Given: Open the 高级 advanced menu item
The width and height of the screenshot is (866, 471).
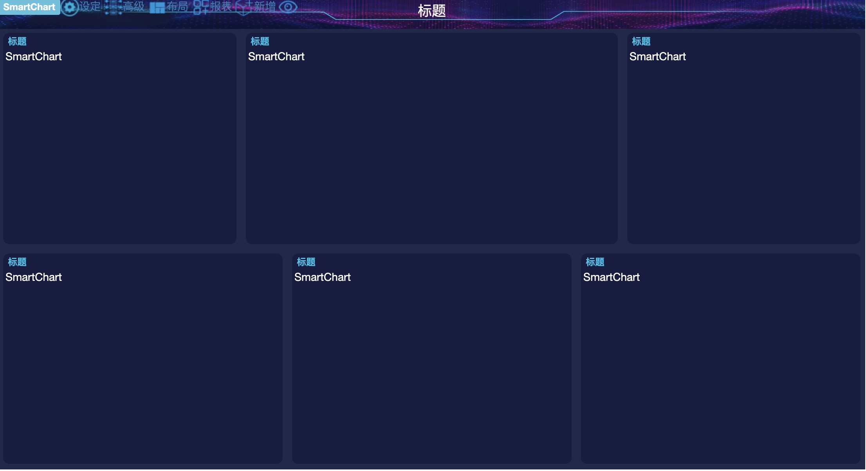Looking at the screenshot, I should (x=125, y=7).
